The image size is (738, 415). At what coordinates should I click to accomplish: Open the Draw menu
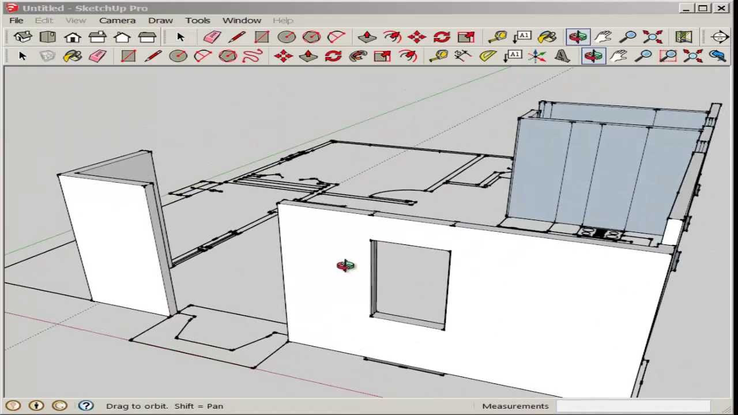pos(160,20)
